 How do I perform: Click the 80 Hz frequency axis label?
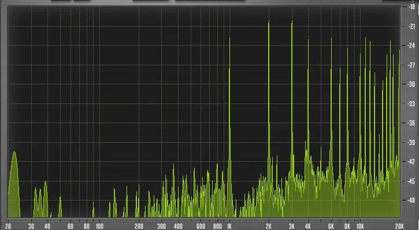coord(87,227)
